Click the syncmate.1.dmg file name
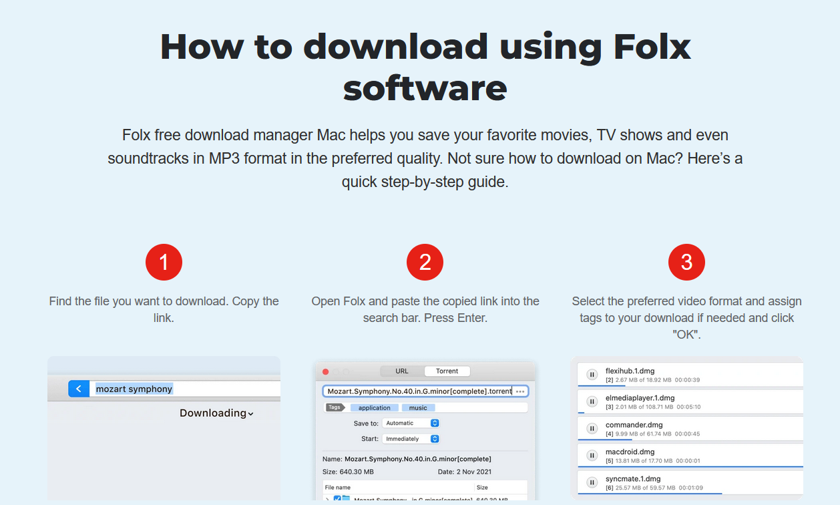 point(633,478)
